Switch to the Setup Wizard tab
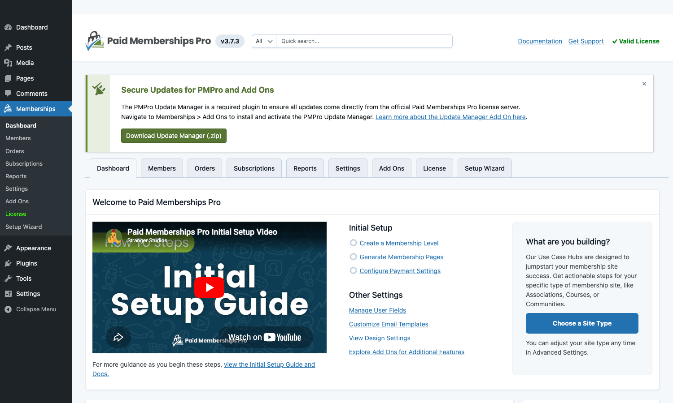The width and height of the screenshot is (673, 403). pyautogui.click(x=485, y=168)
